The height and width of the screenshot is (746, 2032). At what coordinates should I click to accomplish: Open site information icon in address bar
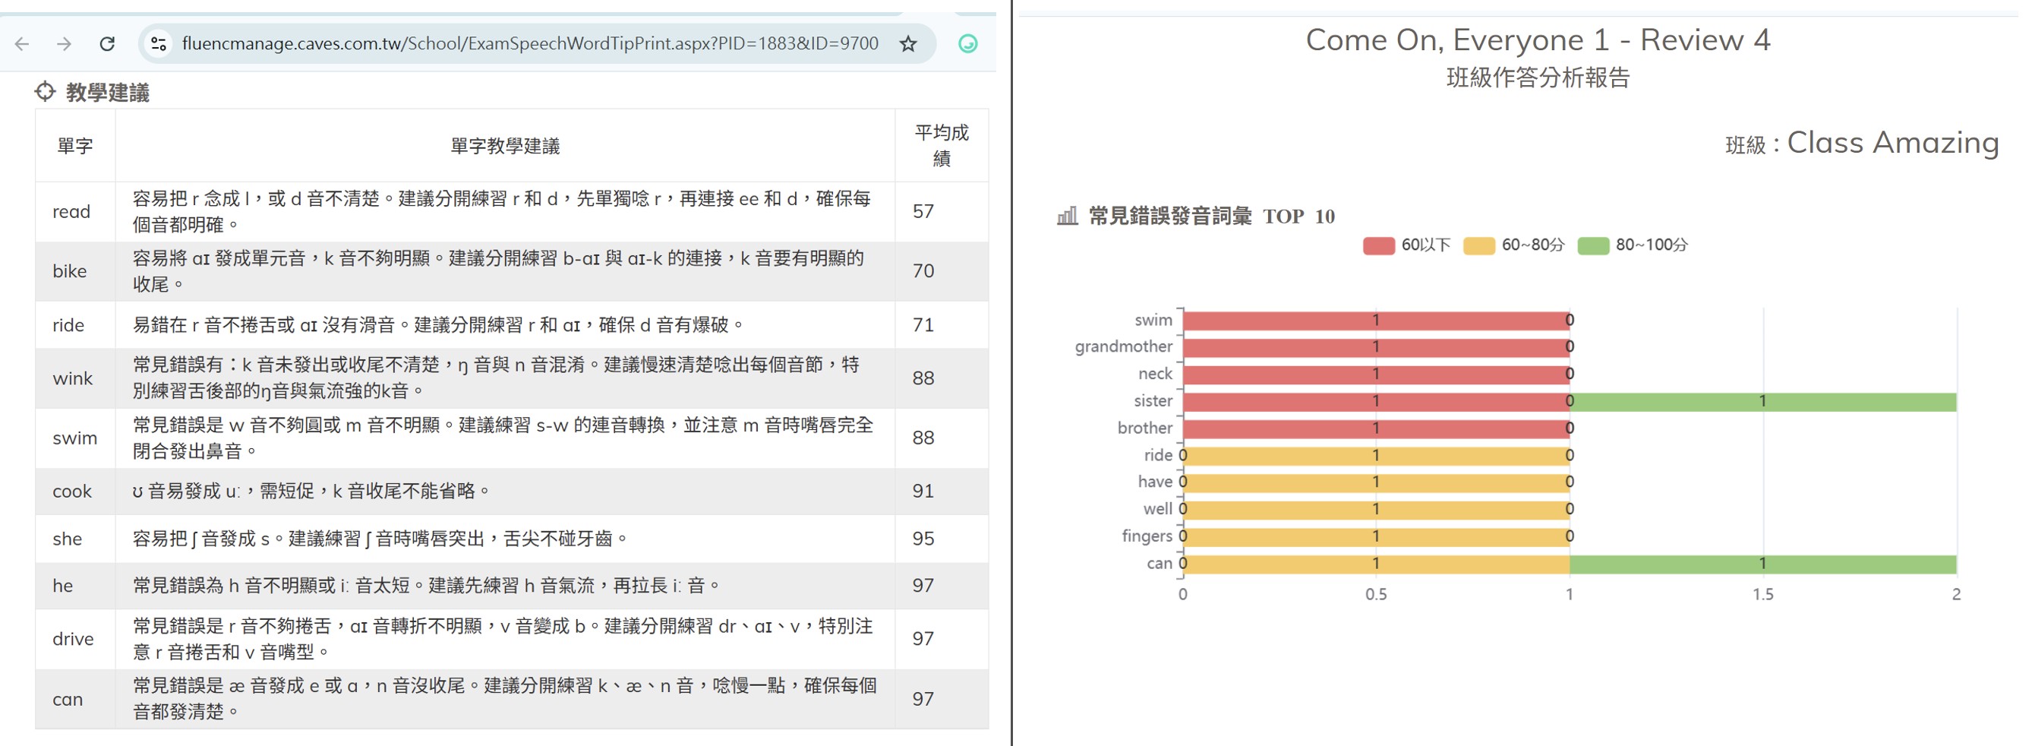point(159,43)
